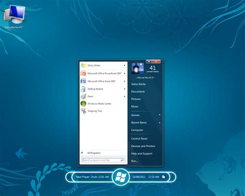Click the 11:53 AM clock
Viewport: 245px width, 196px height.
coord(154,177)
